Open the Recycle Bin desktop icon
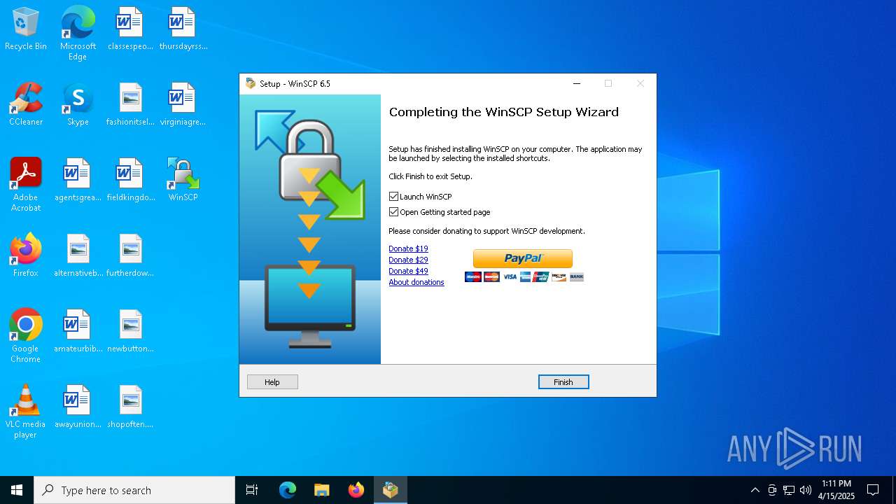This screenshot has width=896, height=504. click(x=26, y=29)
